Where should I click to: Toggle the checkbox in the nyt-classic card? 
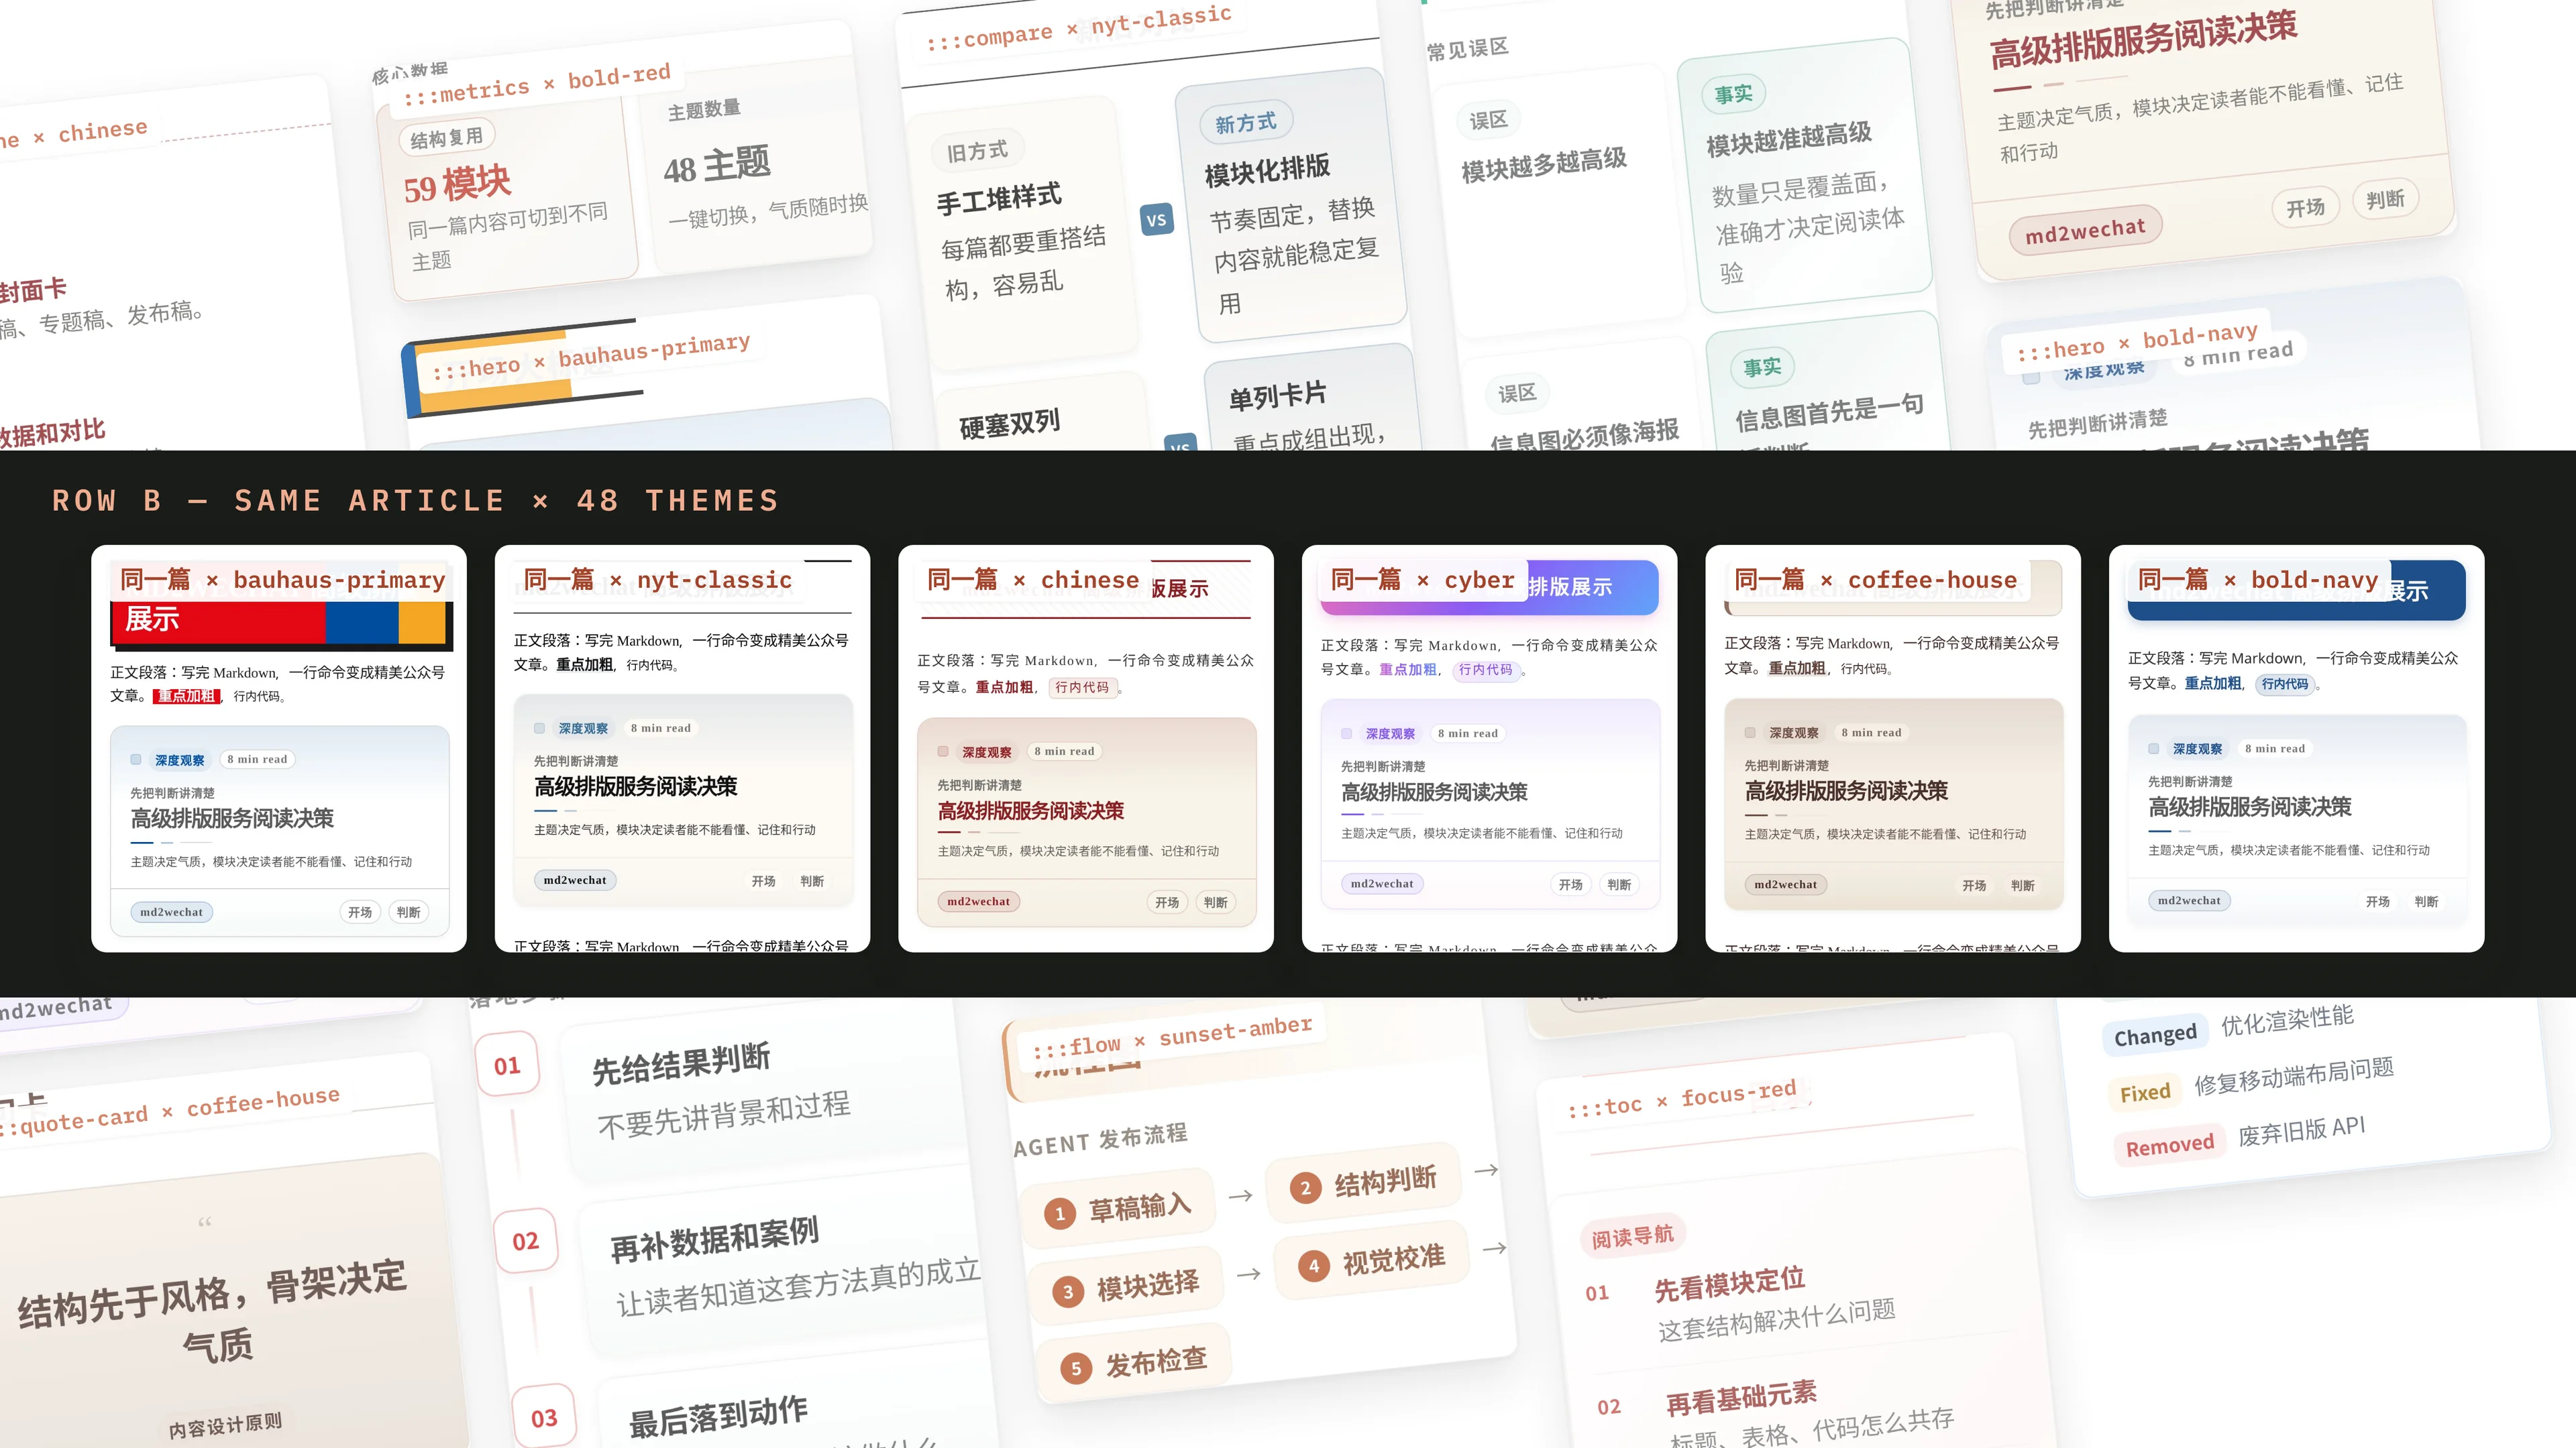(540, 729)
